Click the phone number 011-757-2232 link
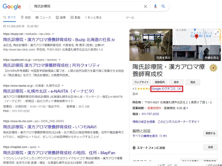Screen dimensions: 222x166 pos(150,114)
